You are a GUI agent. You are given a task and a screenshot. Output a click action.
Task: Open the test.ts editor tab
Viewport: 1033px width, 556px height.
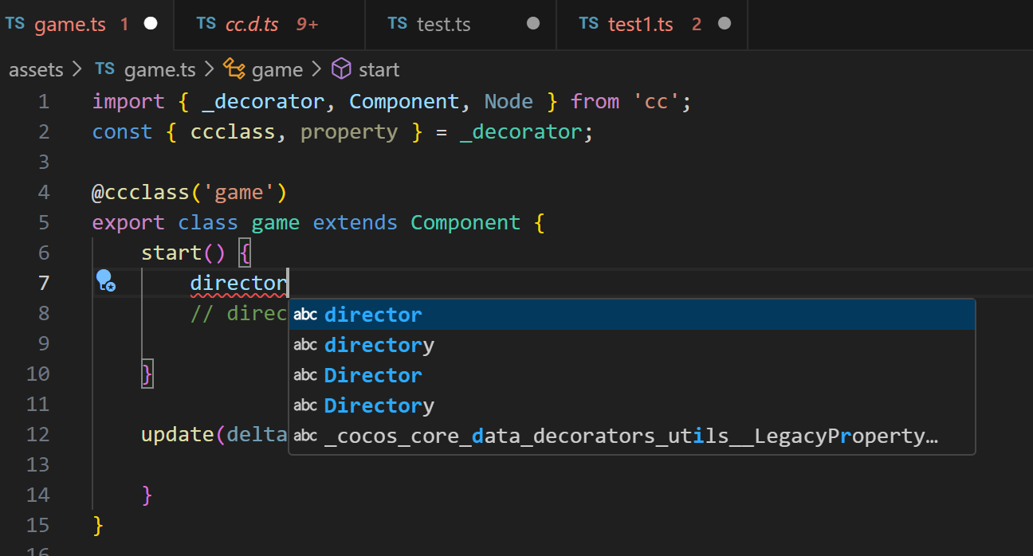tap(442, 24)
